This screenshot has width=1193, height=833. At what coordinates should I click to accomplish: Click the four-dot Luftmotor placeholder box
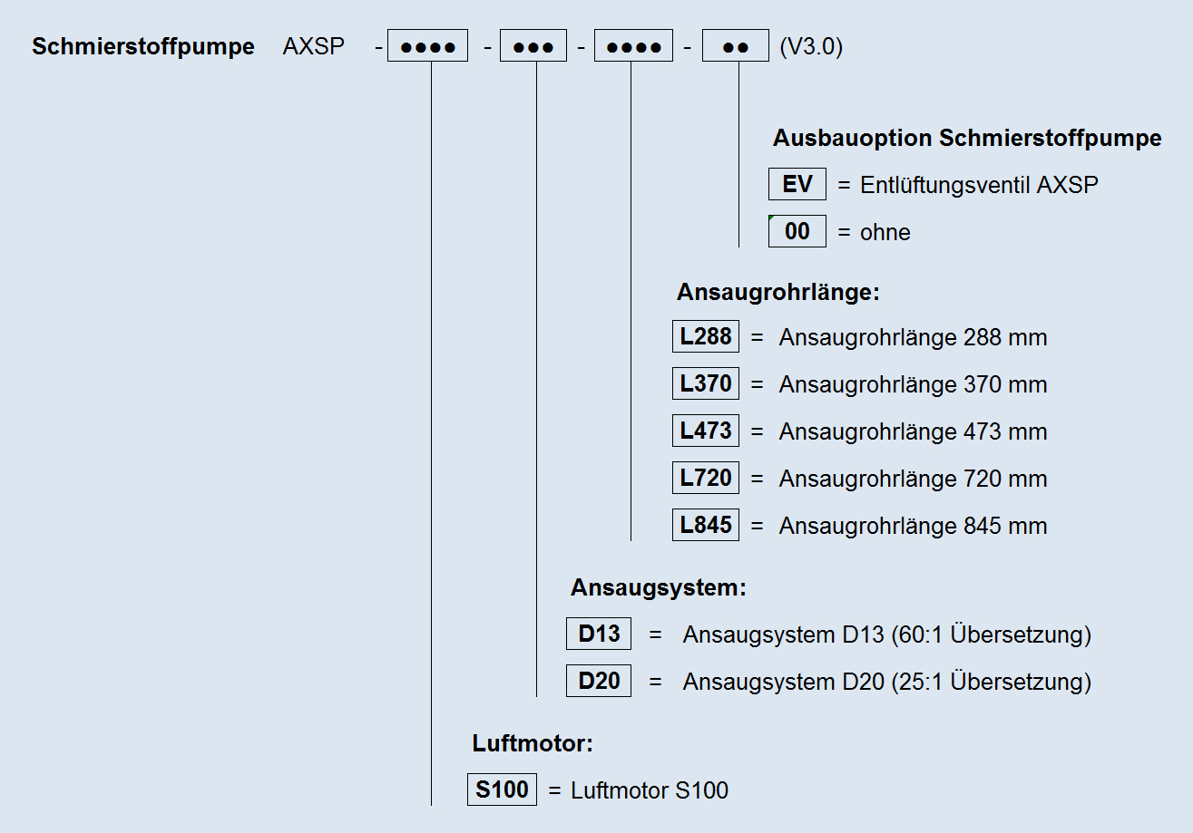[427, 46]
